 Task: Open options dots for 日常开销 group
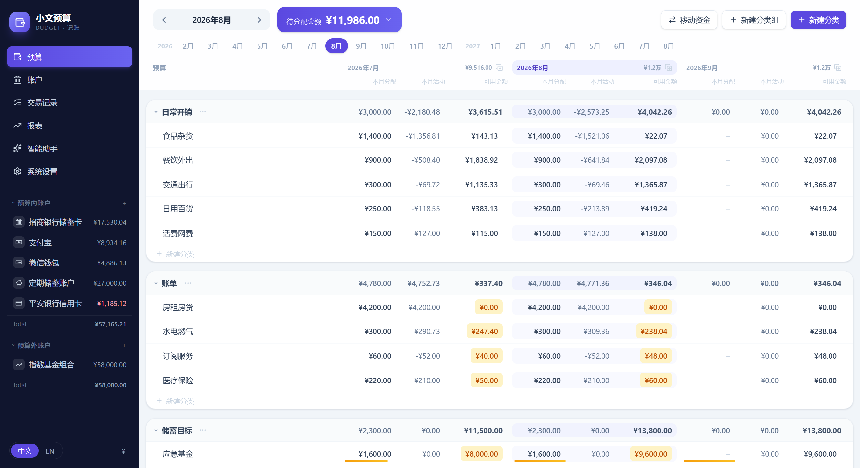click(203, 112)
